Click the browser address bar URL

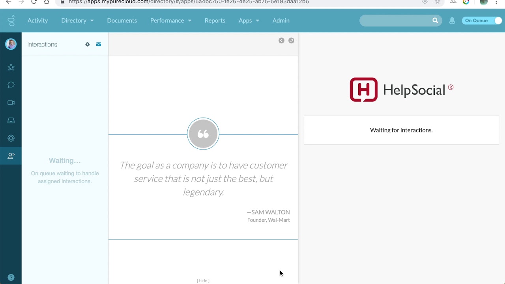pyautogui.click(x=189, y=2)
